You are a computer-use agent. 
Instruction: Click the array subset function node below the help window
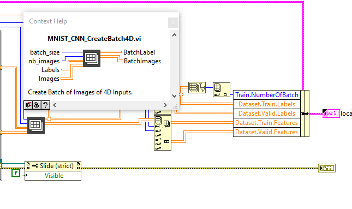[x=163, y=133]
